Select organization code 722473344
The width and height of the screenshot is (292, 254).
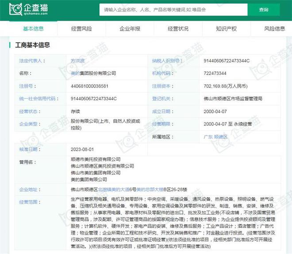click(215, 73)
